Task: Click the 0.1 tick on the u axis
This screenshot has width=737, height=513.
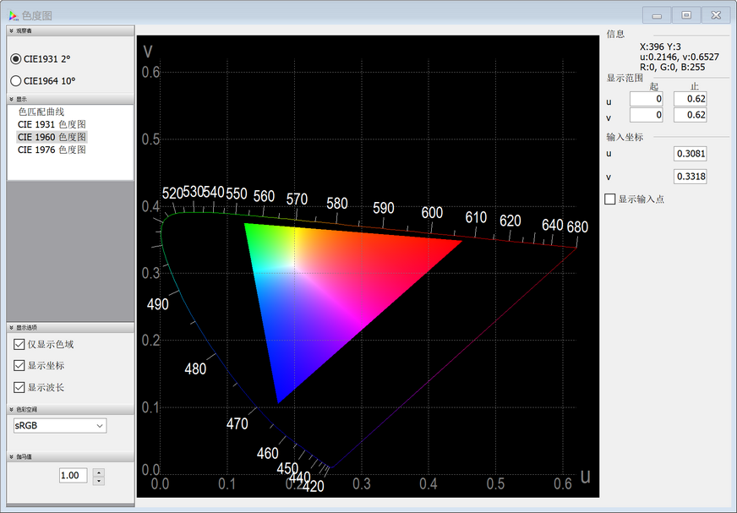Action: [227, 484]
